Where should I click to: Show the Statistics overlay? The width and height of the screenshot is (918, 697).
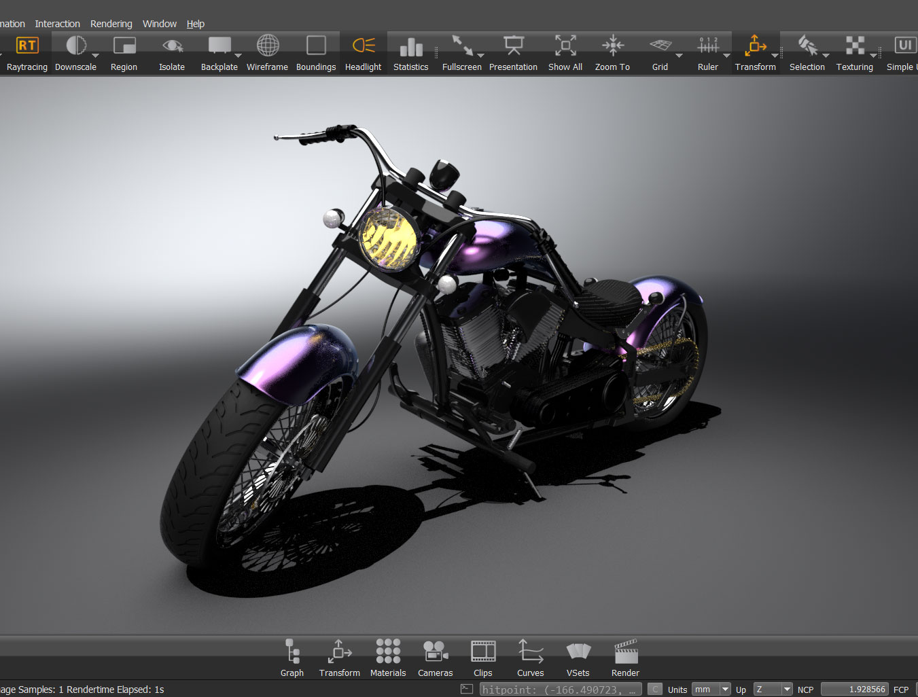(x=410, y=46)
